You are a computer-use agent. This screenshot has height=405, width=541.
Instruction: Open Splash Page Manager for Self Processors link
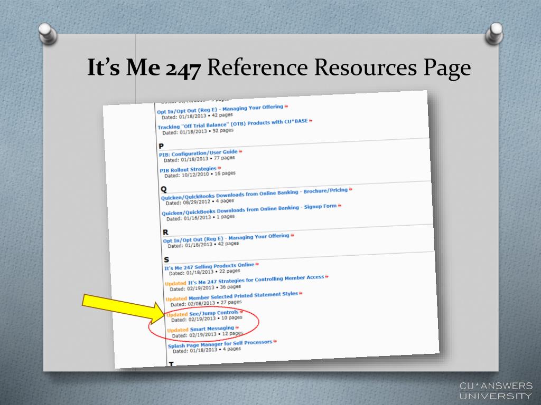(x=220, y=344)
